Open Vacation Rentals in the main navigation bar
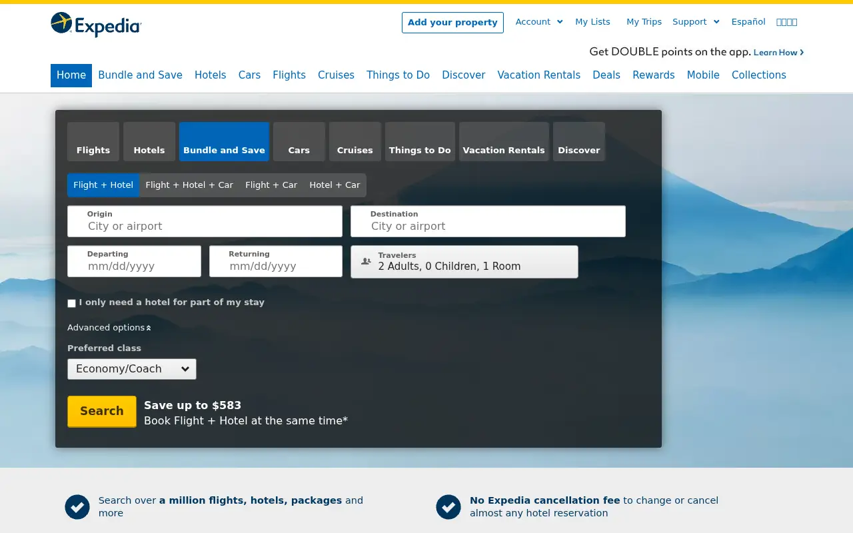The image size is (853, 533). click(539, 75)
